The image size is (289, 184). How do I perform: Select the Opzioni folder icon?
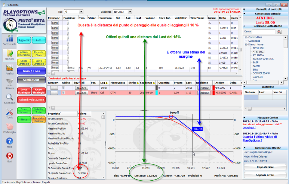click(x=9, y=55)
